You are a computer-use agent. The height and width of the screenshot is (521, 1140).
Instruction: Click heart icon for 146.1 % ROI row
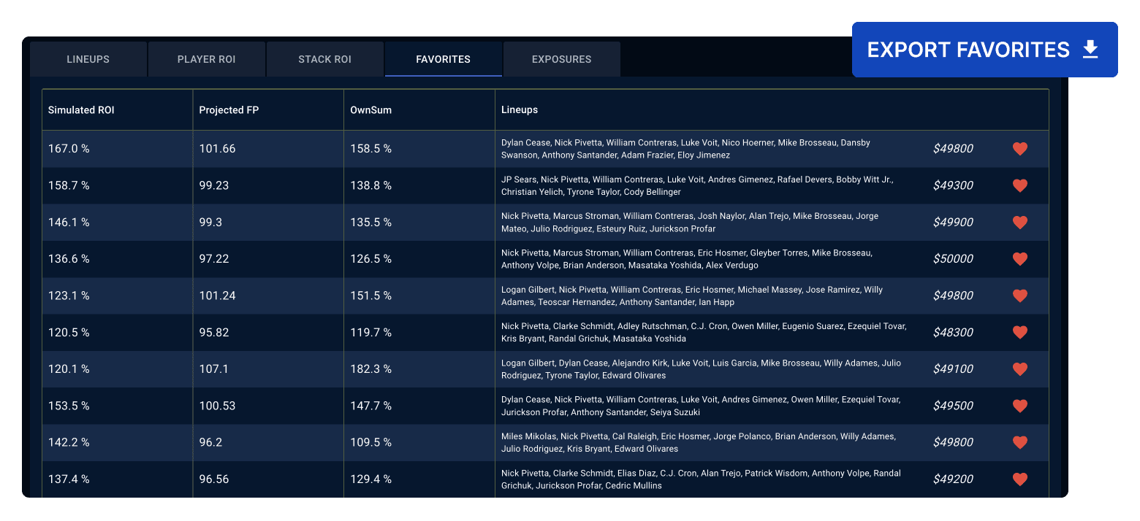click(1020, 222)
